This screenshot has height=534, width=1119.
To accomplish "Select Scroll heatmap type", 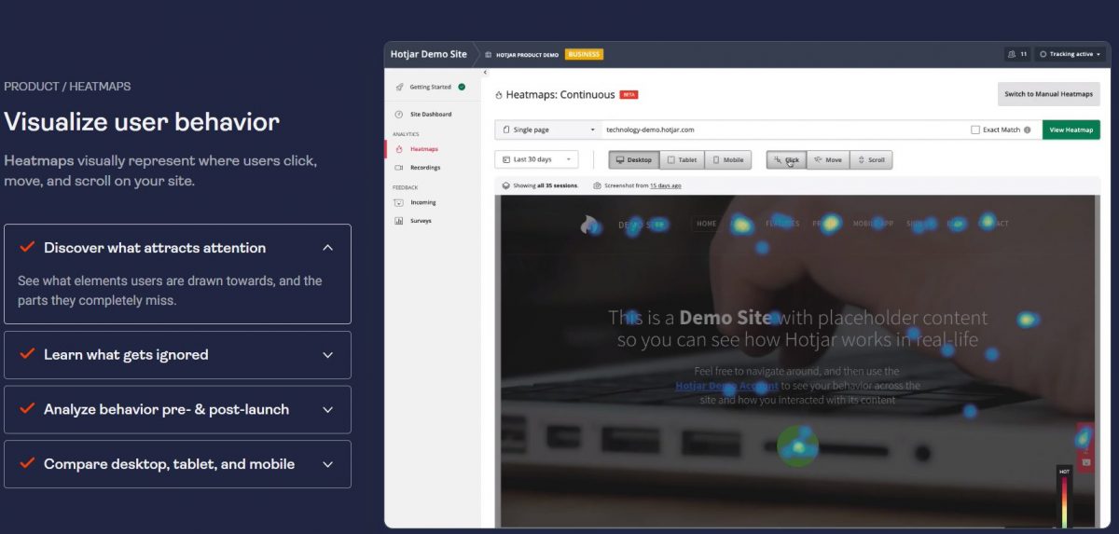I will 870,159.
